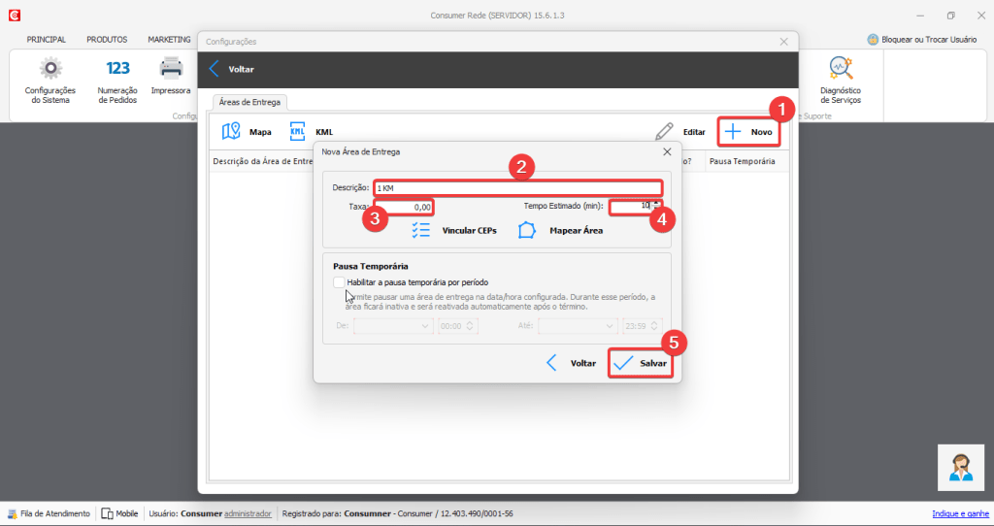
Task: Click the Taxa value field
Action: pos(403,207)
